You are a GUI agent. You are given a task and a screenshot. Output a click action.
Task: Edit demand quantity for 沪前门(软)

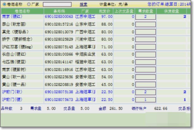[146, 92]
